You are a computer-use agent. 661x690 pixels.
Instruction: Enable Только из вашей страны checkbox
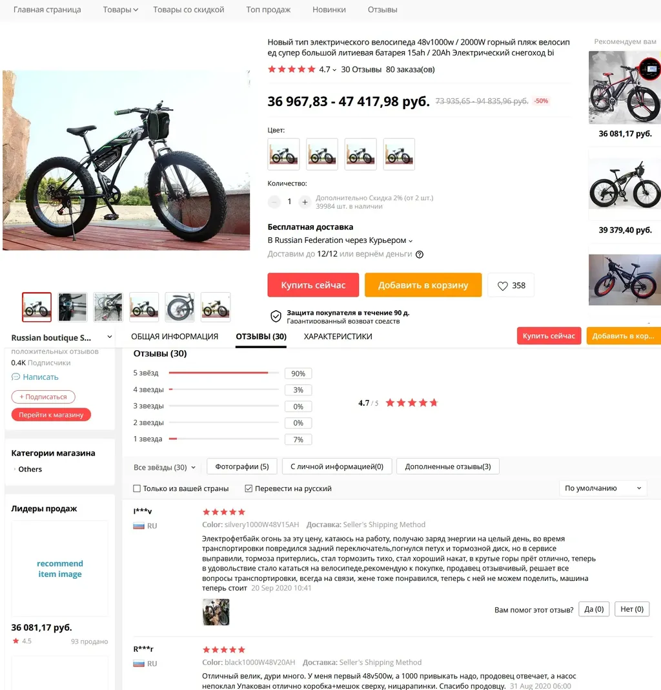137,488
